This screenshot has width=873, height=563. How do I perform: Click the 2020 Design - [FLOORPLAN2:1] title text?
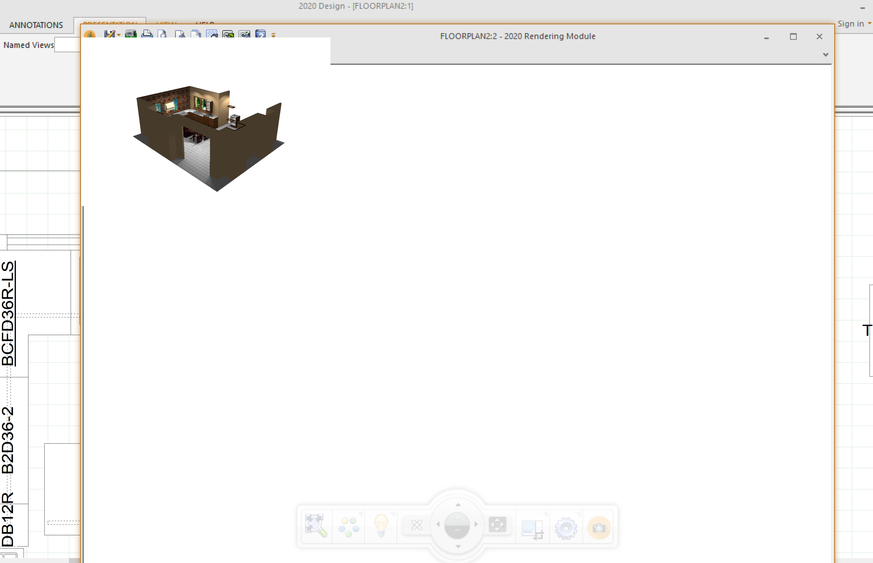pyautogui.click(x=356, y=6)
